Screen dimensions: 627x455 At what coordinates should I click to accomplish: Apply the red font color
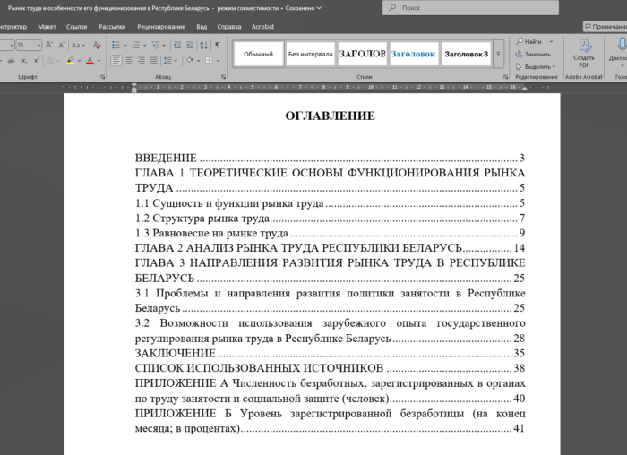(x=90, y=61)
